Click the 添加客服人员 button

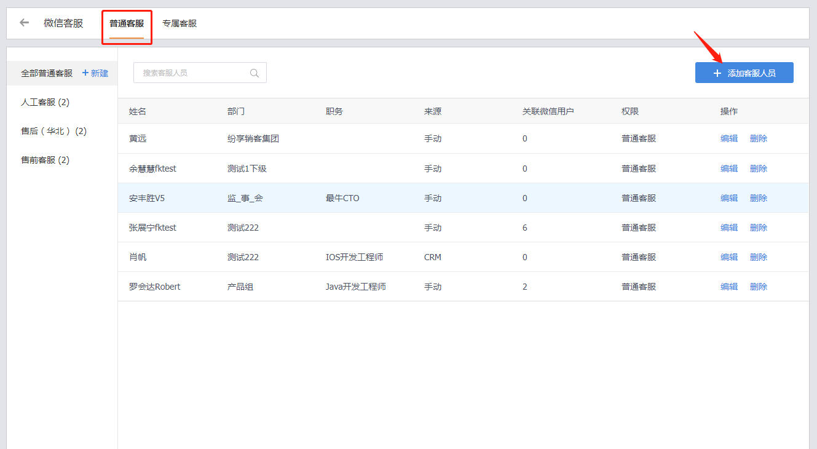744,73
